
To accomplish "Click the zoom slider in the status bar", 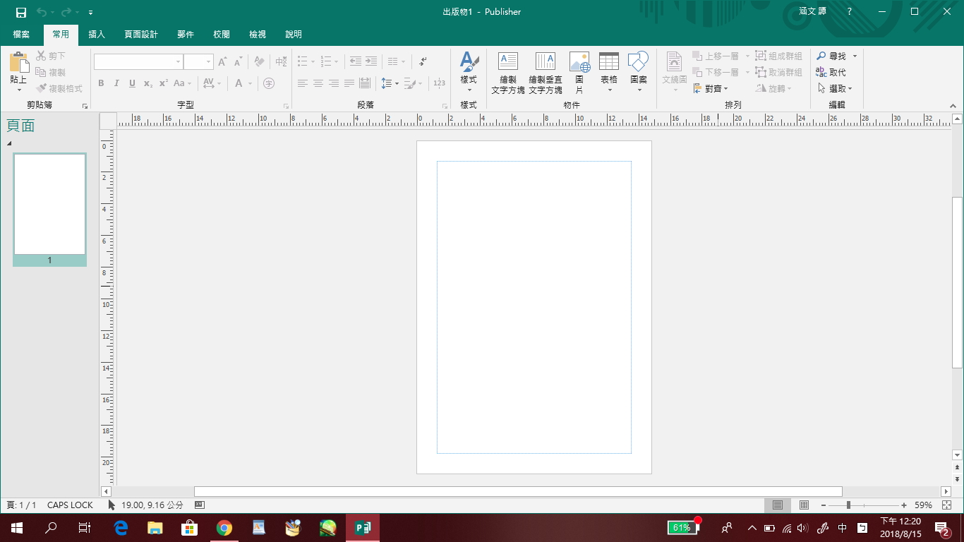I will click(848, 505).
